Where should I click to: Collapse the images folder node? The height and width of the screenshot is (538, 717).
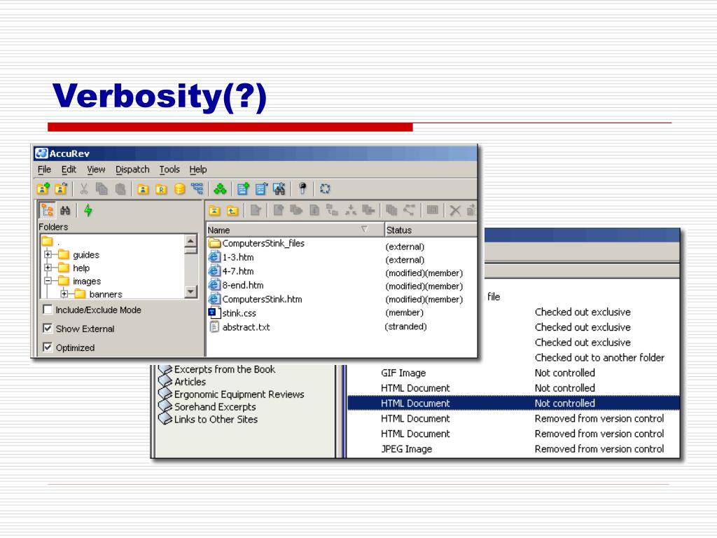coord(48,280)
